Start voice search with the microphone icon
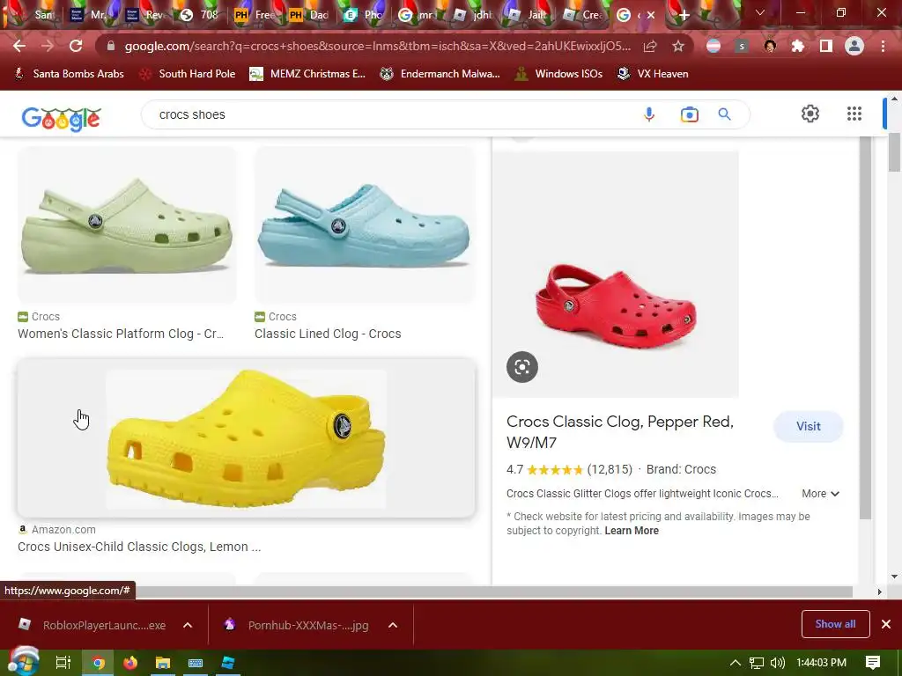902x676 pixels. click(649, 114)
